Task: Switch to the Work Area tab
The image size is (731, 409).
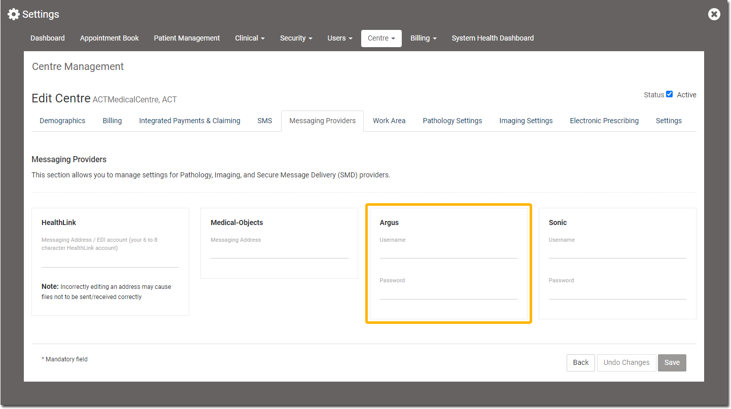Action: (389, 121)
